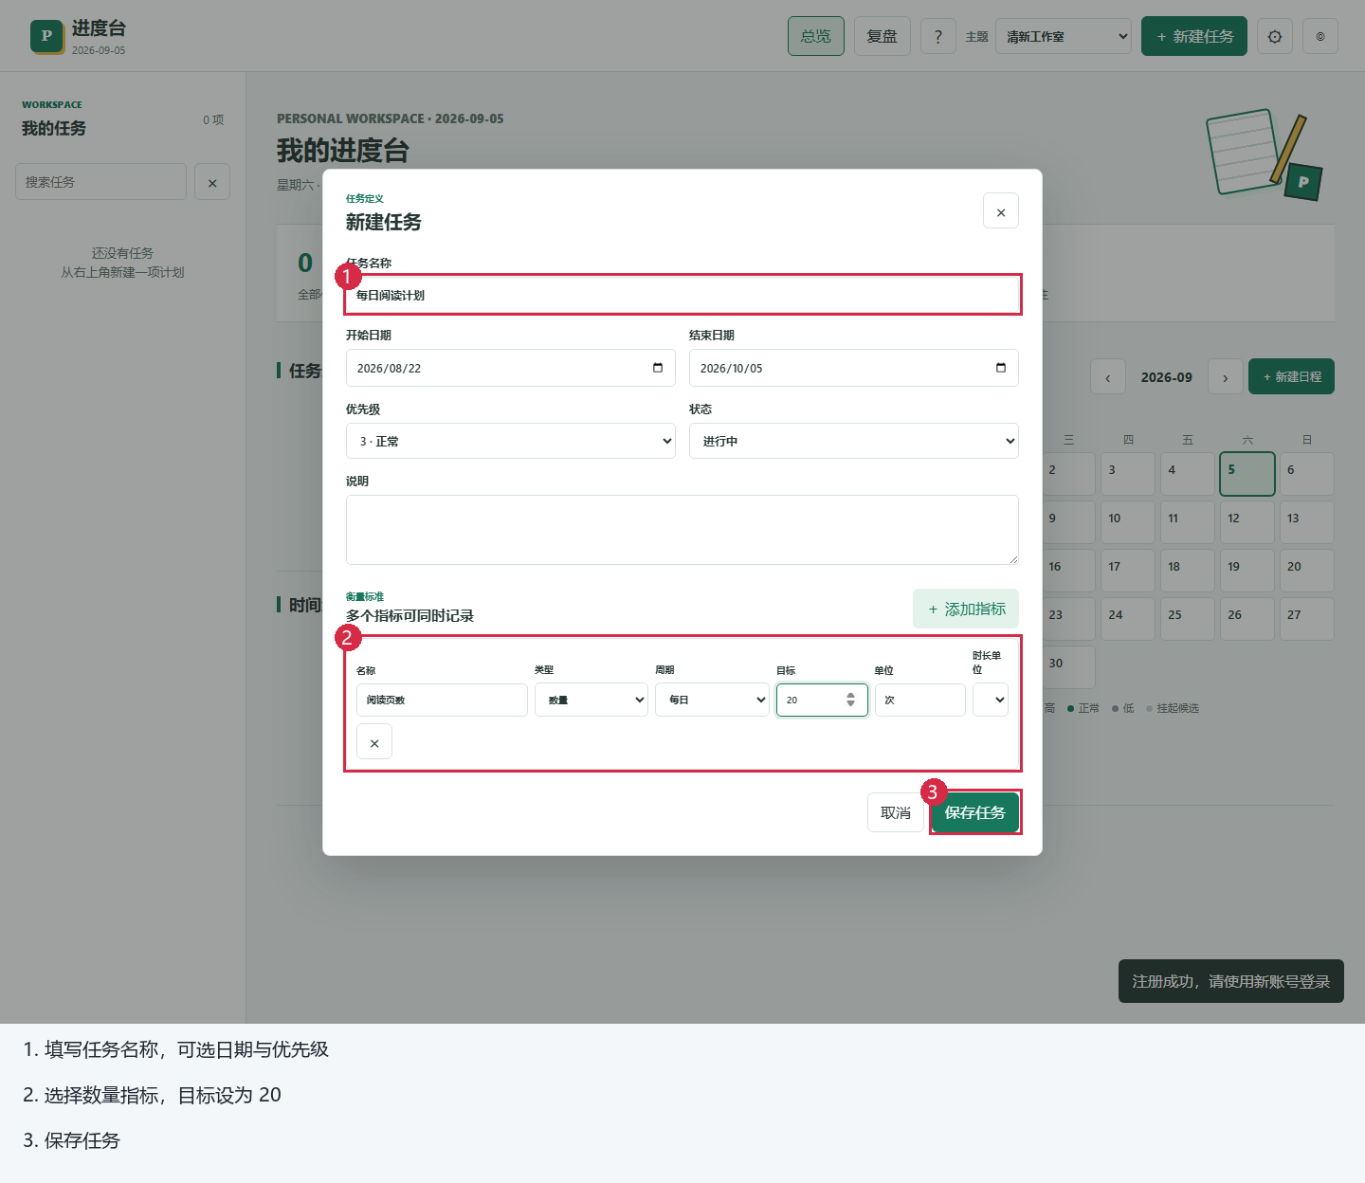Select day 27 in the calendar
This screenshot has width=1365, height=1183.
click(x=1307, y=619)
